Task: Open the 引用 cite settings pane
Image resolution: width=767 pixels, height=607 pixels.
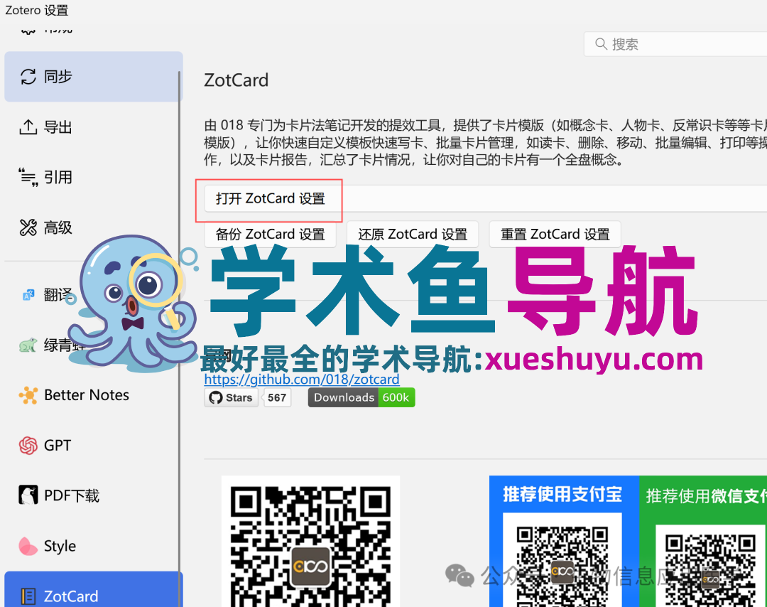Action: click(94, 177)
